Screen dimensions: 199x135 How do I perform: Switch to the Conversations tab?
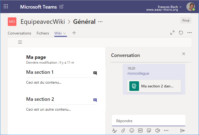point(19,33)
